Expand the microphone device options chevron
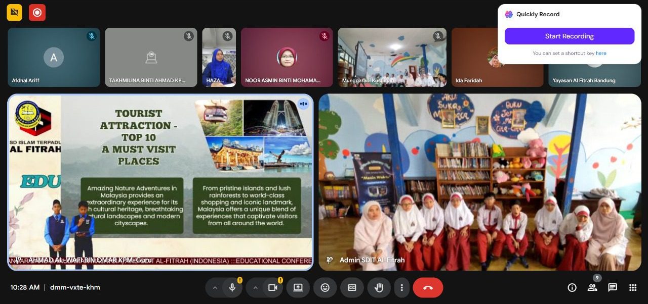 tap(215, 287)
